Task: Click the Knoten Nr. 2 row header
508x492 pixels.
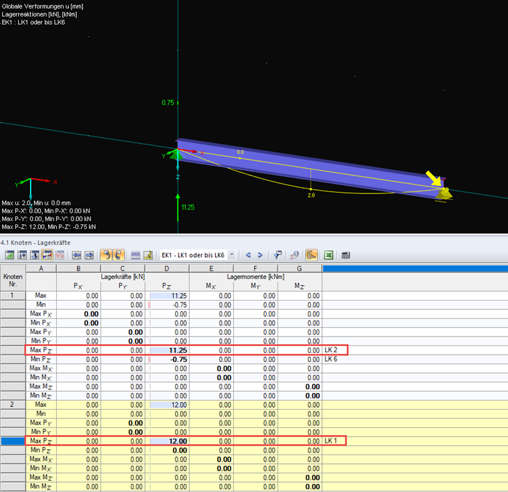Action: coord(11,405)
